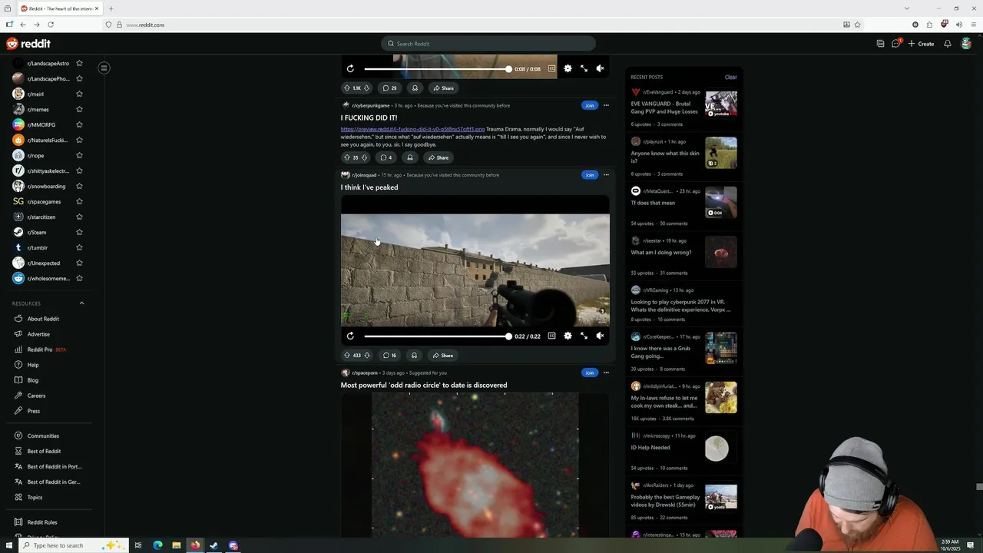The height and width of the screenshot is (553, 983).
Task: Enter fullscreen on 'I think I've peaked' video
Action: tap(584, 336)
